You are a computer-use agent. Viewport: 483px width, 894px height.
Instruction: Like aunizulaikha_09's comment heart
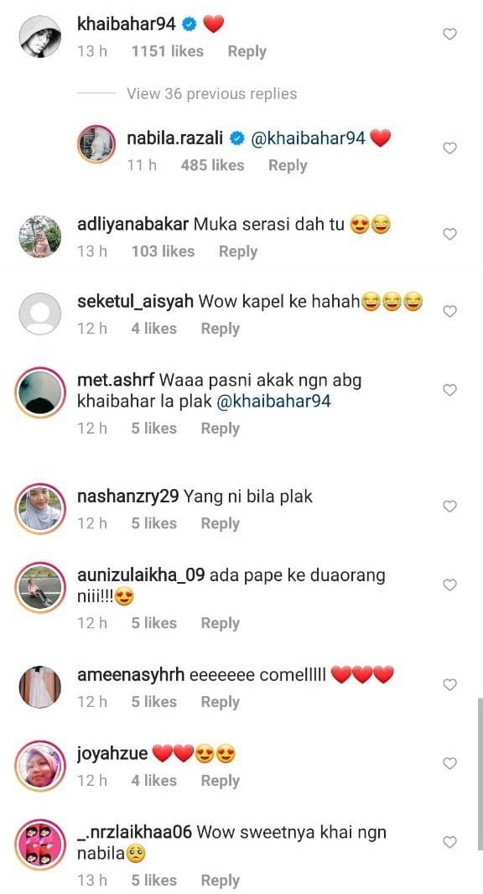[x=450, y=585]
